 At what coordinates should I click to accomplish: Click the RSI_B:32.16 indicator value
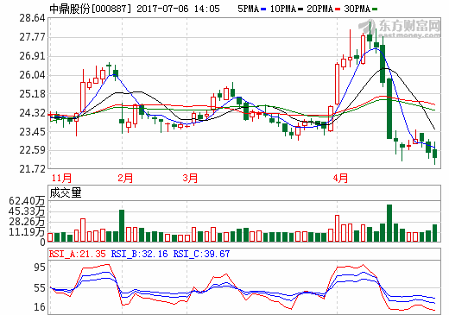point(139,254)
